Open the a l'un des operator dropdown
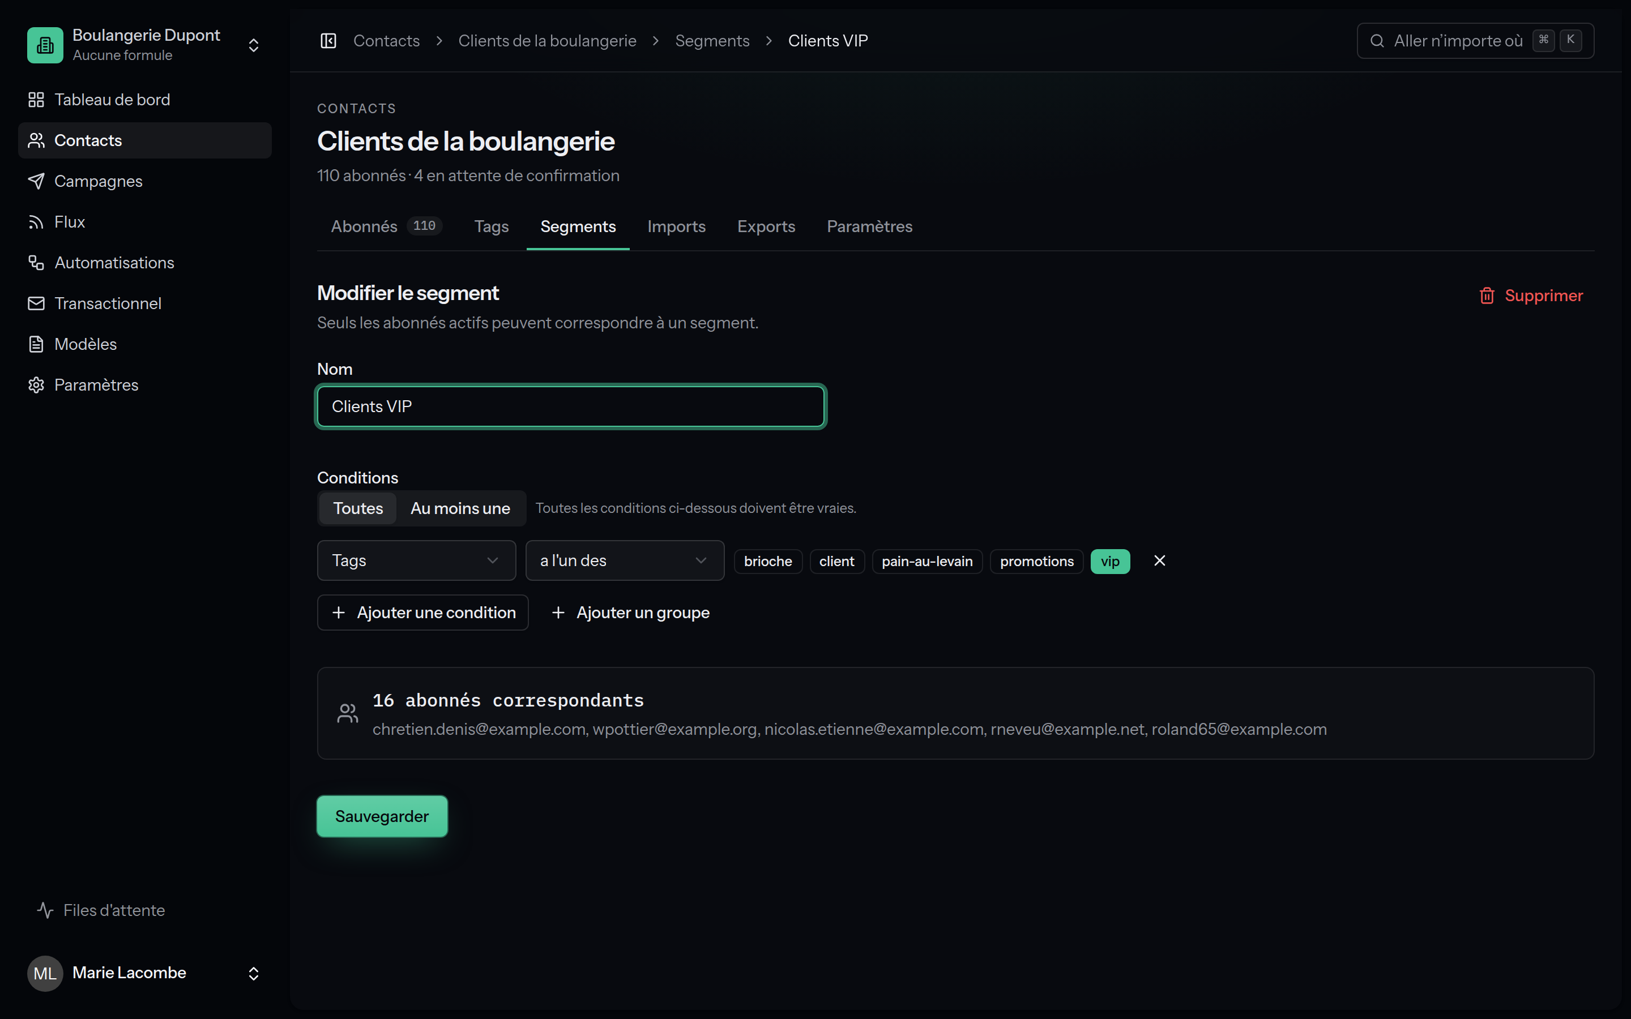The width and height of the screenshot is (1631, 1019). click(625, 560)
